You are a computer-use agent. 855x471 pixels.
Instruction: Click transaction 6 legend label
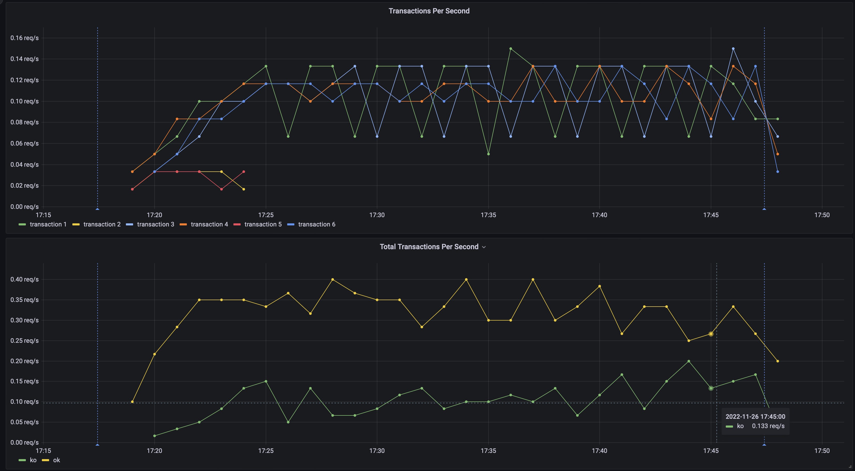point(316,224)
